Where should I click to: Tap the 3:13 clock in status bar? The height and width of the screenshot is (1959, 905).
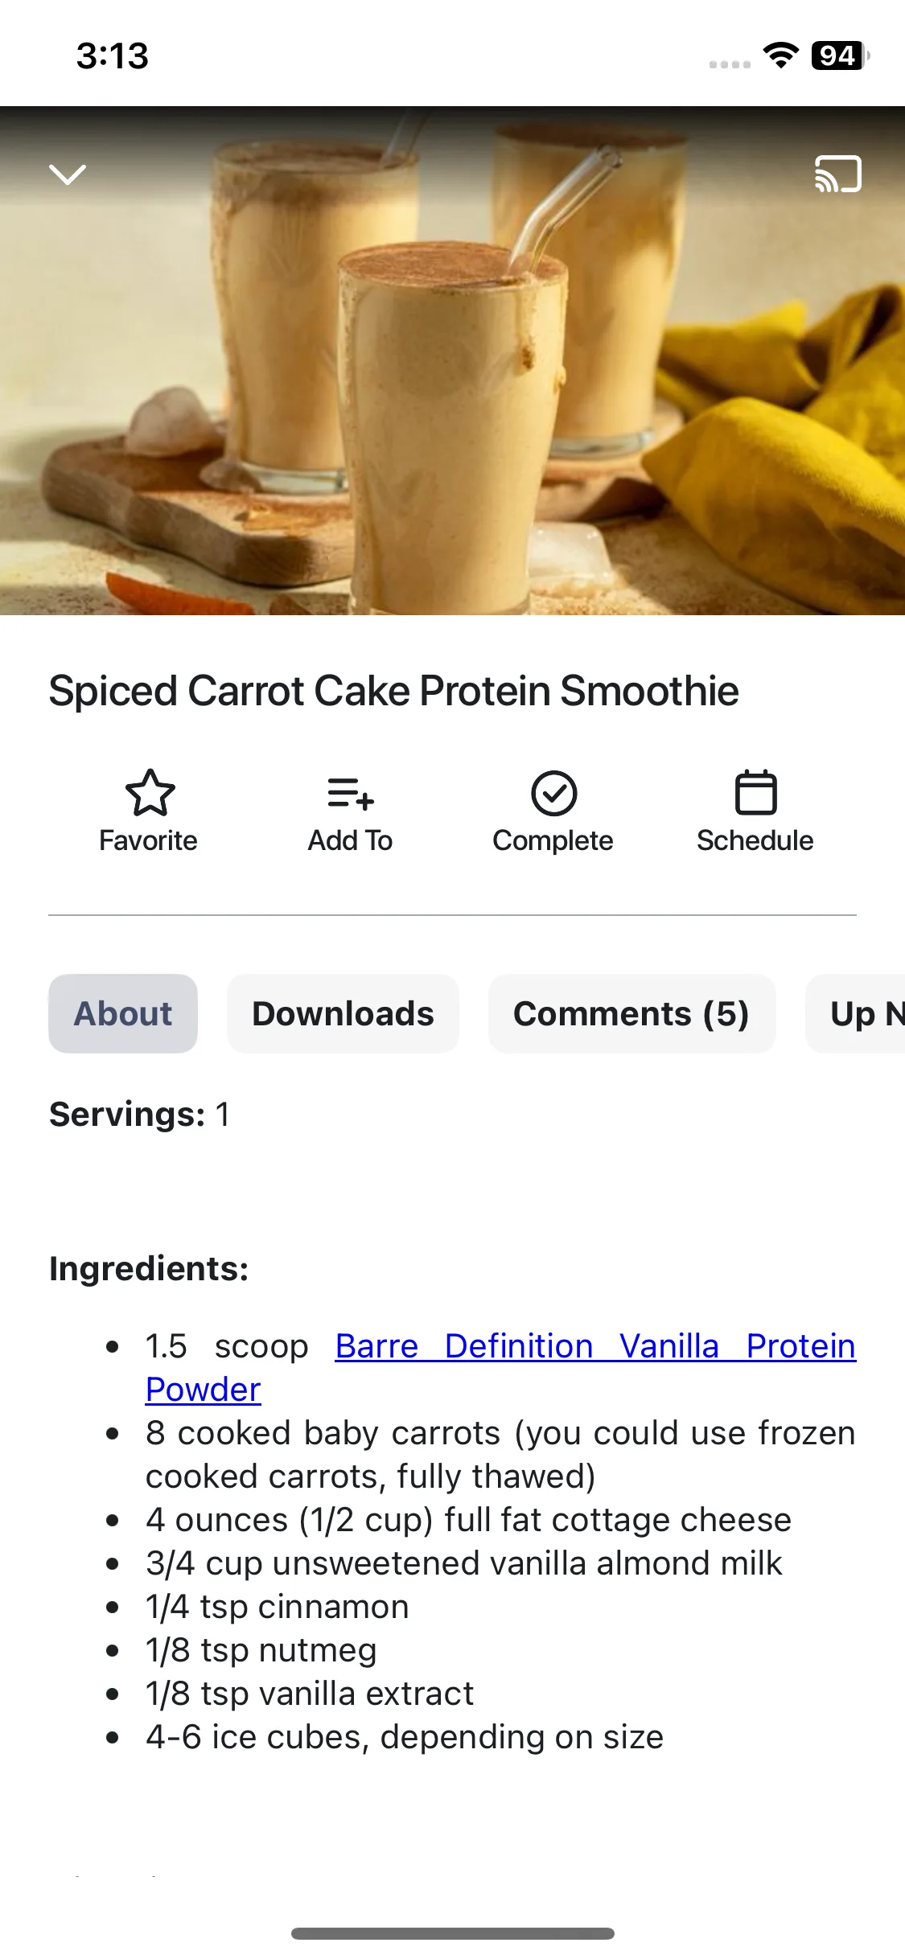click(113, 56)
